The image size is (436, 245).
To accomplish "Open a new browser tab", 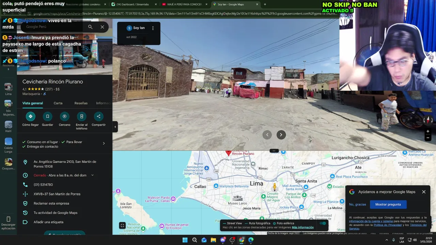I will 265,4.
